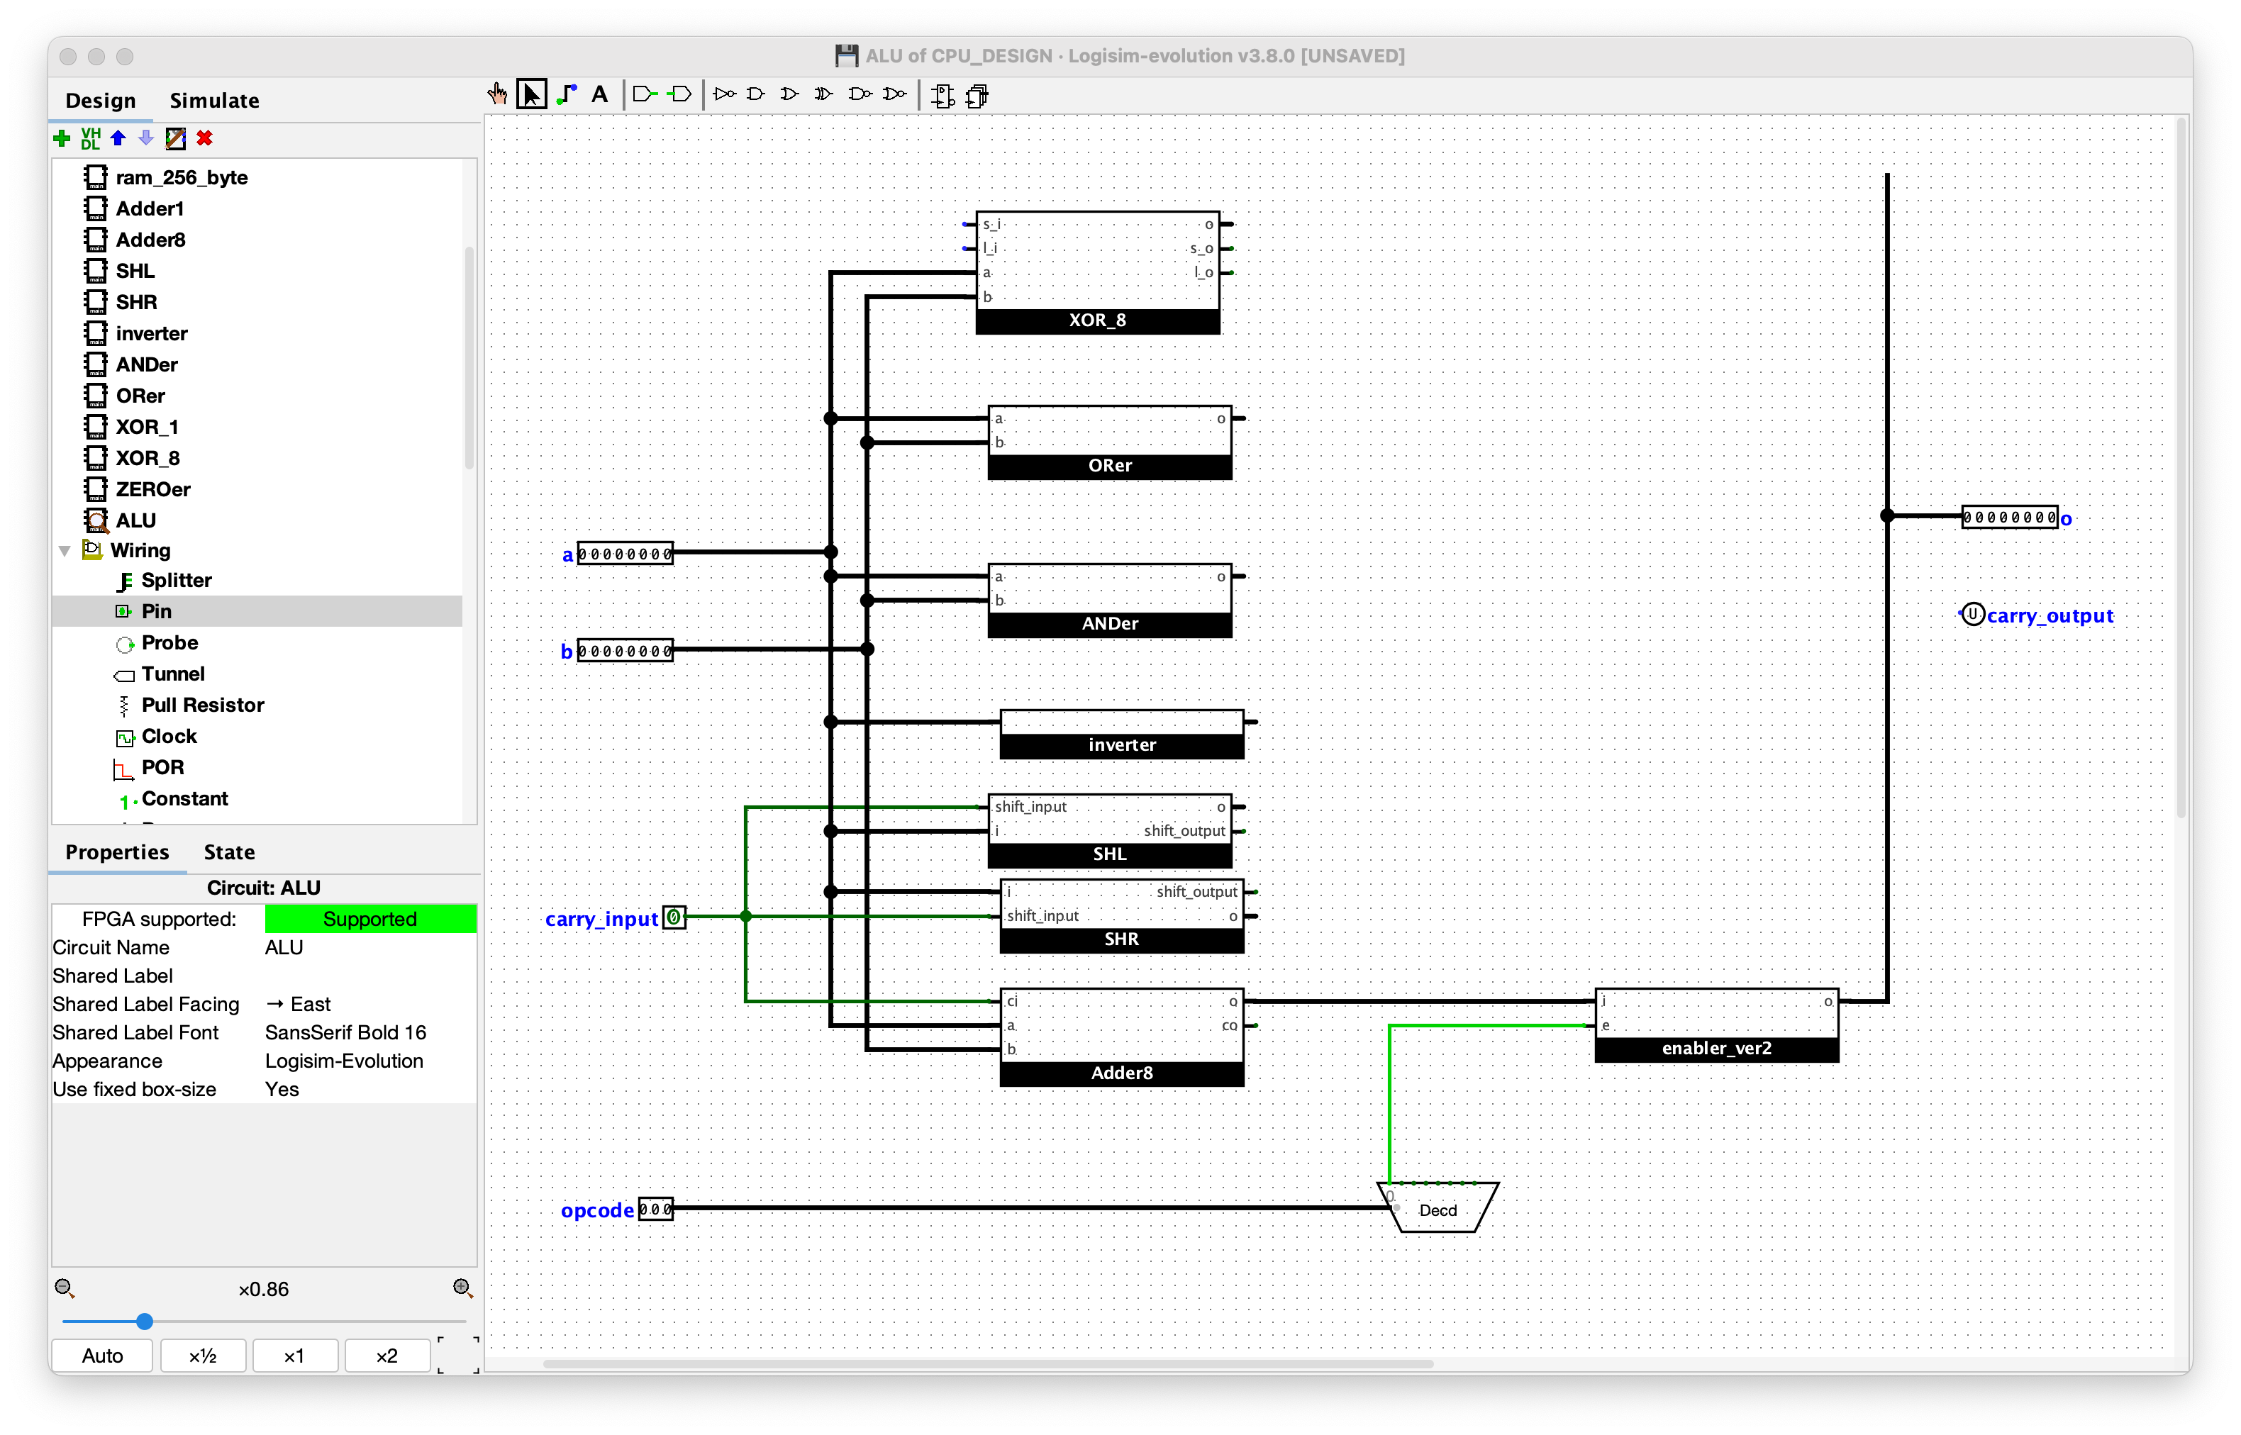The image size is (2241, 1435).
Task: Click the add VHDL entity icon
Action: pos(90,138)
